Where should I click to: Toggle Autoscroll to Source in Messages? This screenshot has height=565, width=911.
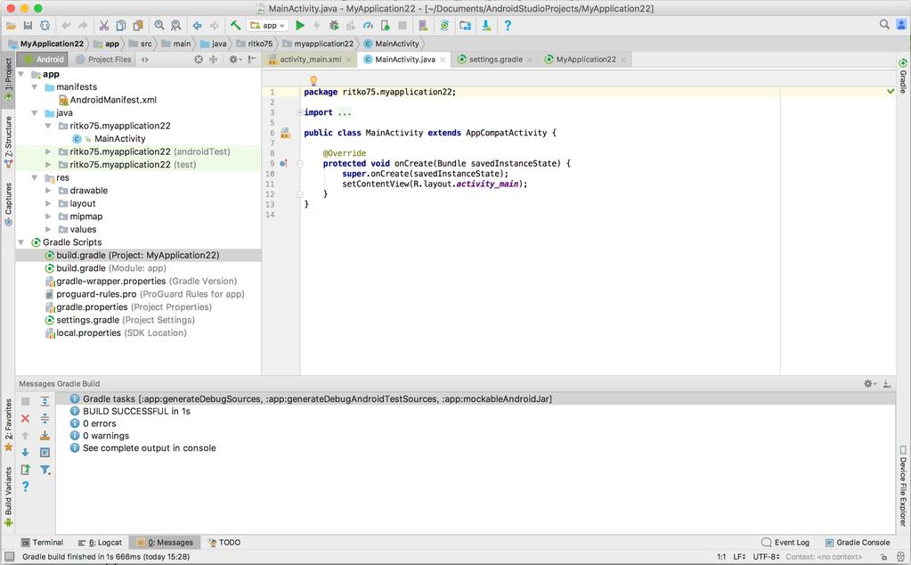click(45, 436)
